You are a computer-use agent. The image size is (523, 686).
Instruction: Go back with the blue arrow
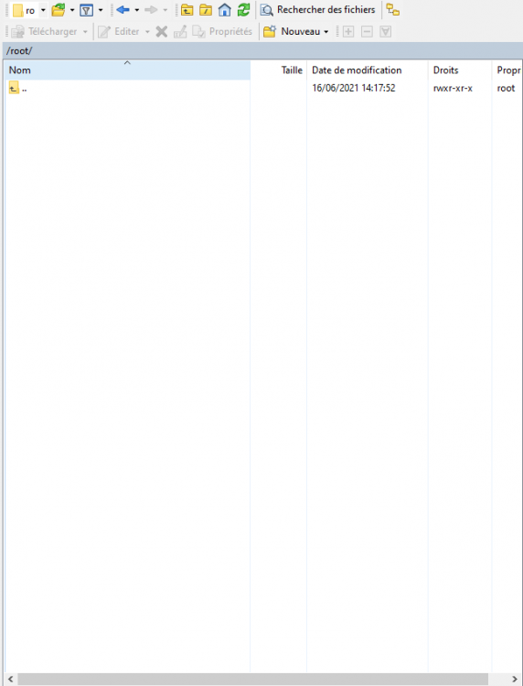pyautogui.click(x=123, y=10)
